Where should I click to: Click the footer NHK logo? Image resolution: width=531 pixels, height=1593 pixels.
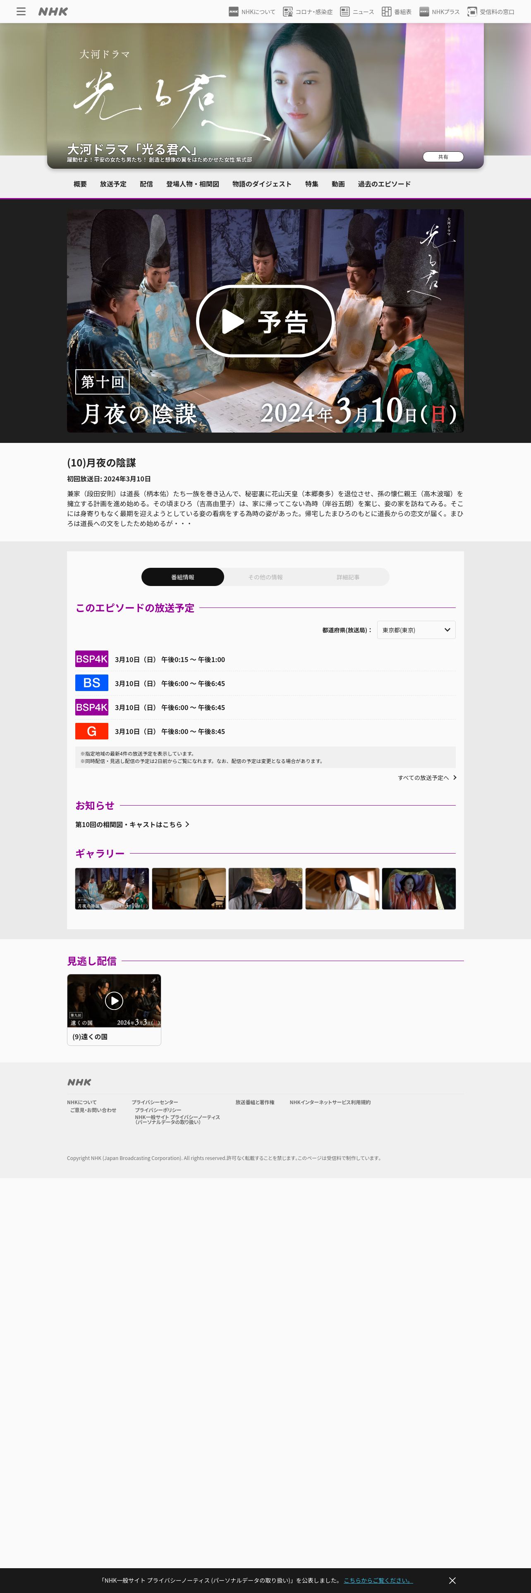(x=79, y=1082)
